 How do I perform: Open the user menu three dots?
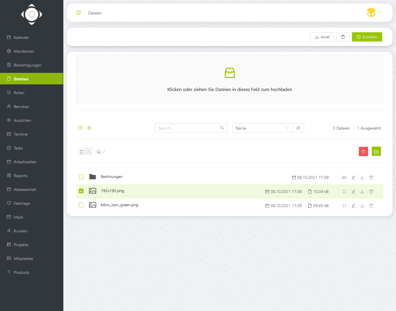pyautogui.click(x=381, y=12)
